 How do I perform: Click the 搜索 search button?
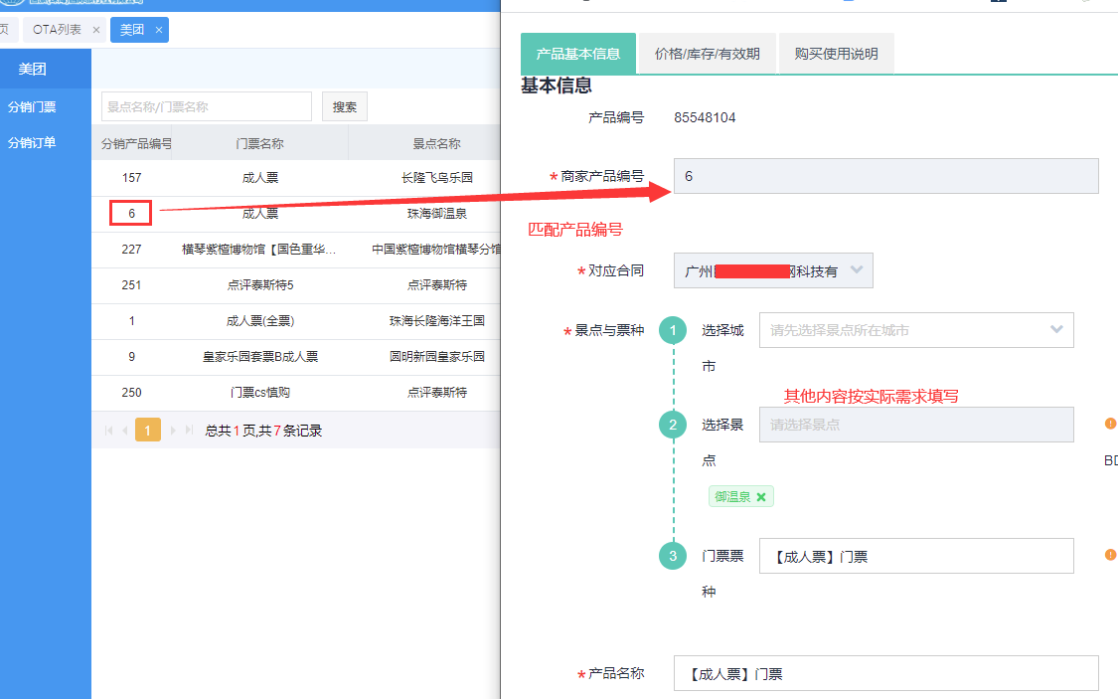[345, 106]
